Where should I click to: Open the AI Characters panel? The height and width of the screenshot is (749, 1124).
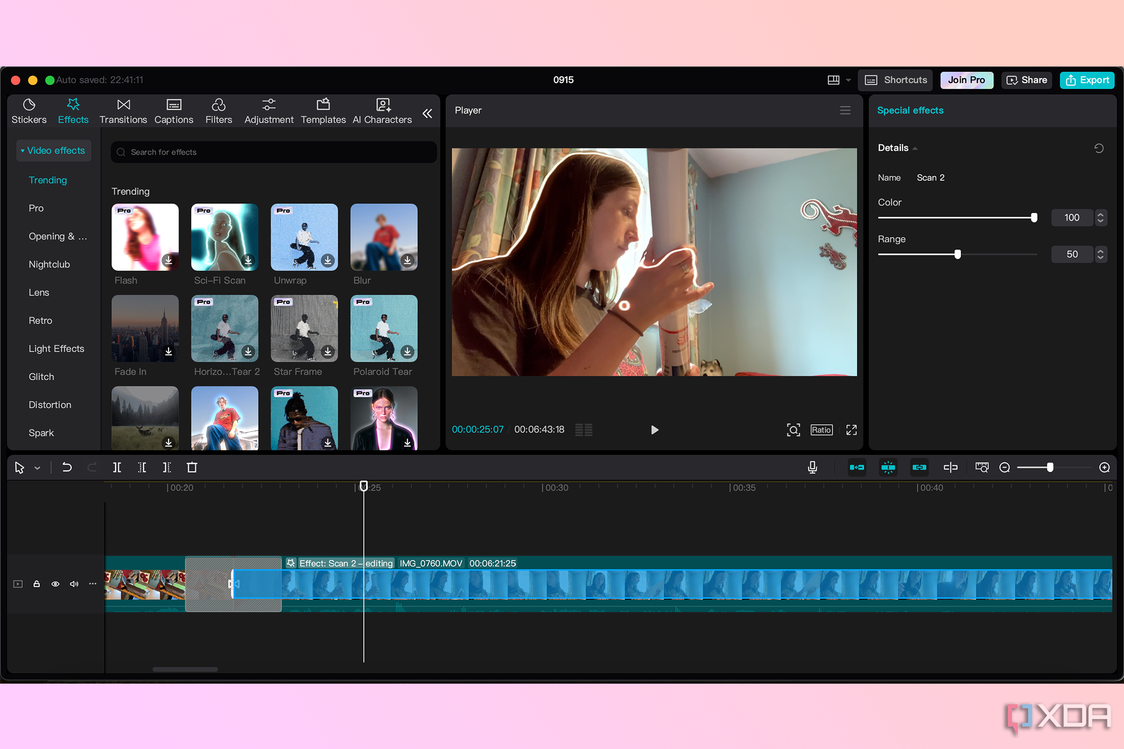(x=382, y=110)
